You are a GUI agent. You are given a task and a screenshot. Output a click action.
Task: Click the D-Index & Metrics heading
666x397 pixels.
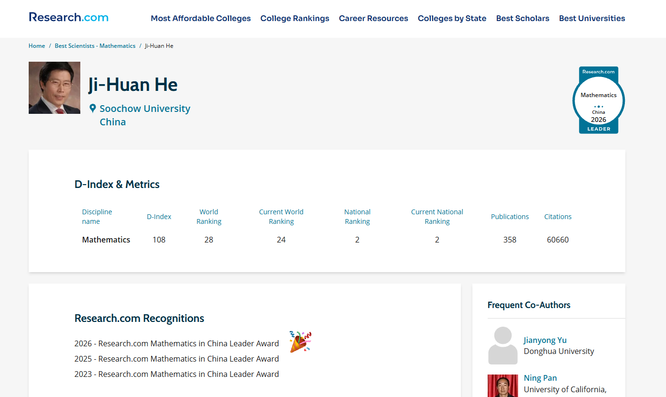point(117,185)
